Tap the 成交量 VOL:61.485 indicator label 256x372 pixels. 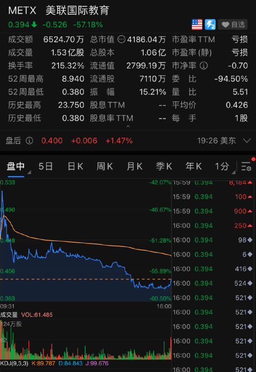[26, 315]
